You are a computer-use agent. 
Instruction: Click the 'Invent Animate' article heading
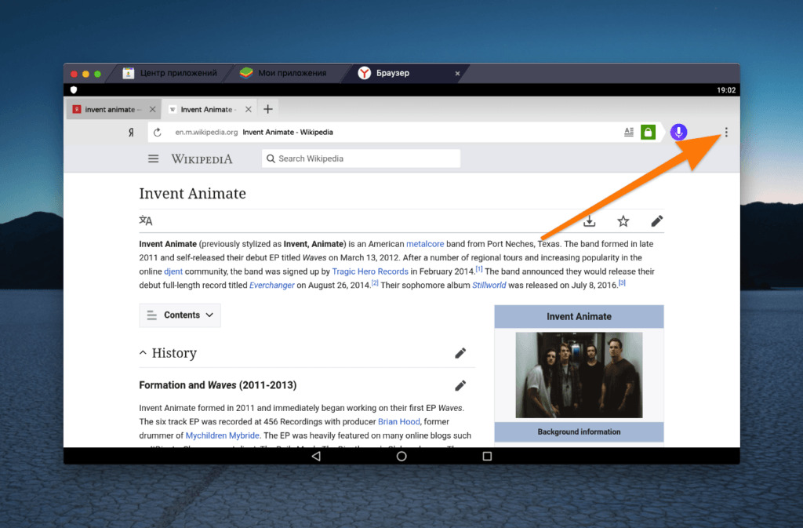tap(193, 193)
